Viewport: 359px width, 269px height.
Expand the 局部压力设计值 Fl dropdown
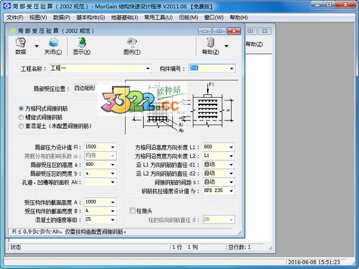pos(112,147)
